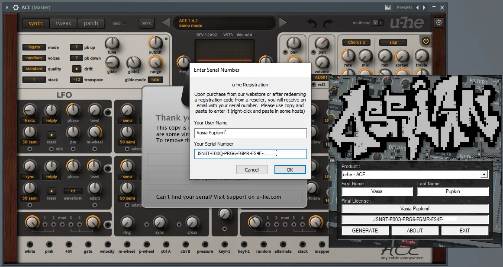
Task: Open the Chorus 3 effect type selector
Action: tap(356, 42)
